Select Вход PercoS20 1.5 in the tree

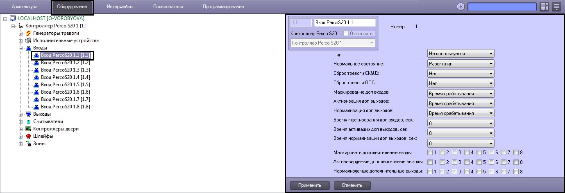click(65, 85)
